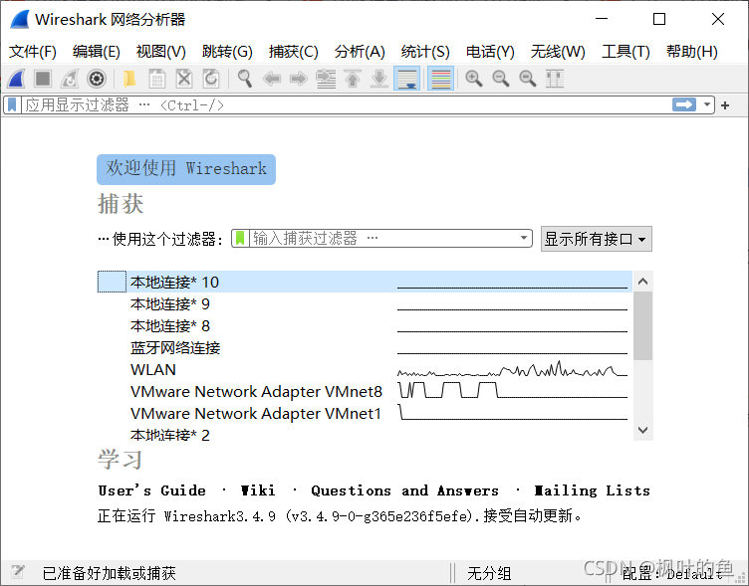
Task: Expand capture filter history dropdown arrow
Action: (524, 238)
